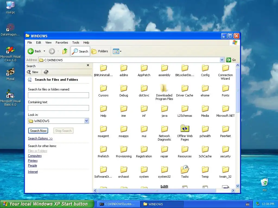The image size is (278, 208).
Task: Select cool pc desktop icon
Action: point(11,7)
